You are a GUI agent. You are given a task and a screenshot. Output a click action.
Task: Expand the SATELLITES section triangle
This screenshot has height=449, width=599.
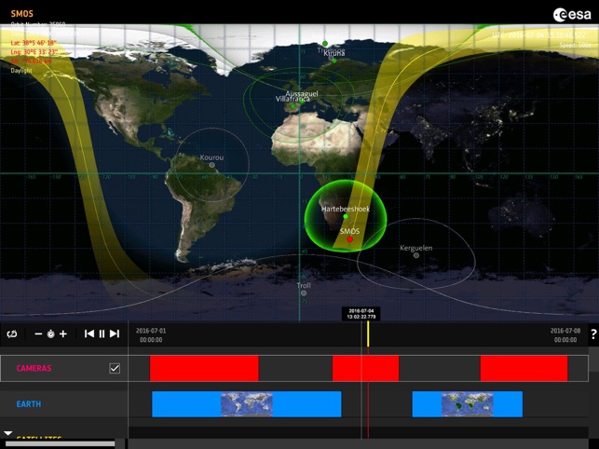tap(8, 434)
